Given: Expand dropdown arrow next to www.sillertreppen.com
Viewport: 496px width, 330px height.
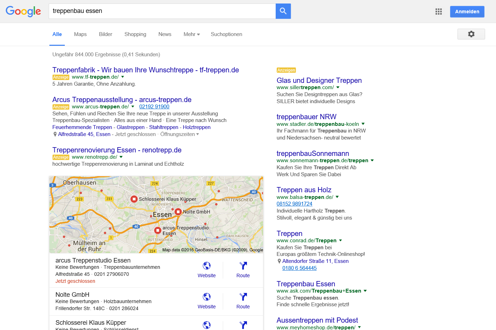Looking at the screenshot, I should tap(338, 87).
